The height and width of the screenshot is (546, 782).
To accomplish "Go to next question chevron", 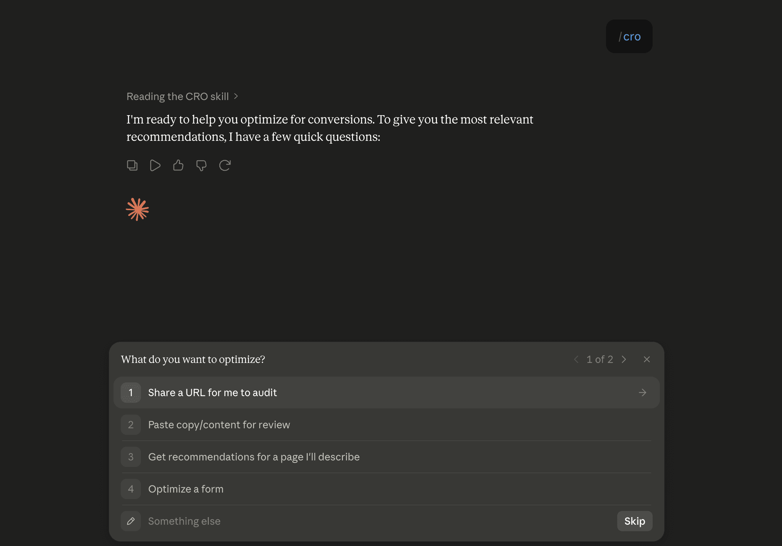I will [x=624, y=359].
